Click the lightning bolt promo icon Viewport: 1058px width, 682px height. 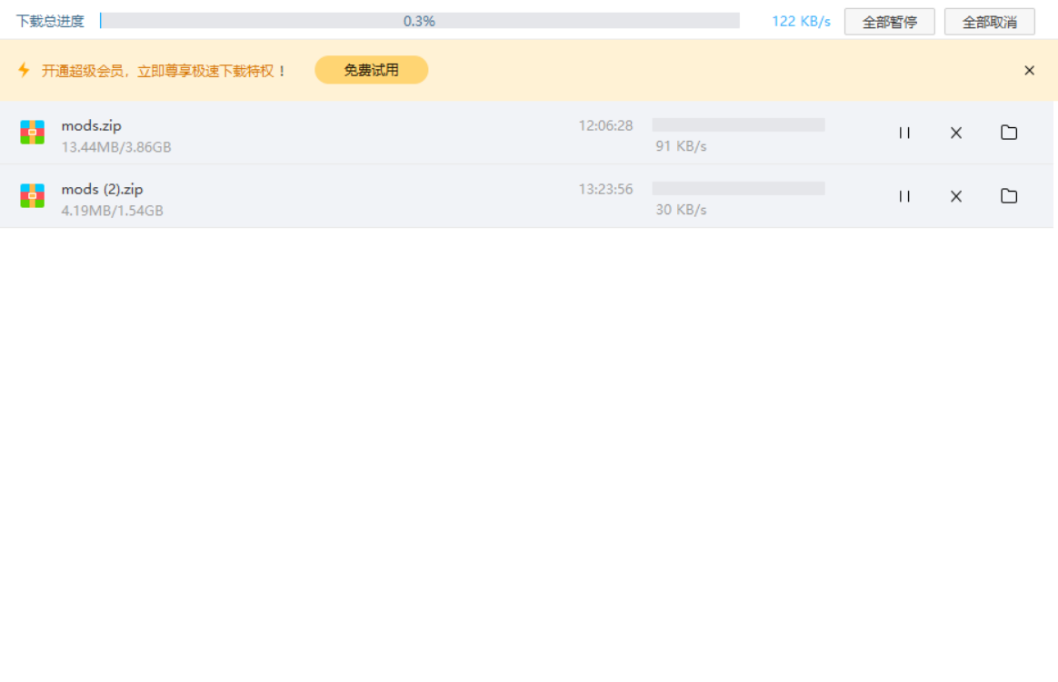click(24, 70)
